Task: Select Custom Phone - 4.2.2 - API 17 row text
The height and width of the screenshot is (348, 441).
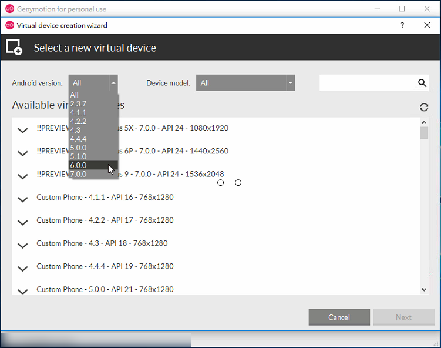Action: pos(105,220)
